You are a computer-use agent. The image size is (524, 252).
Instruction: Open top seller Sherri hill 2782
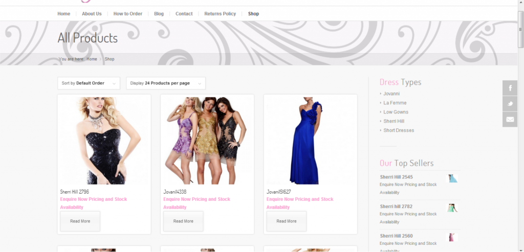tap(396, 207)
